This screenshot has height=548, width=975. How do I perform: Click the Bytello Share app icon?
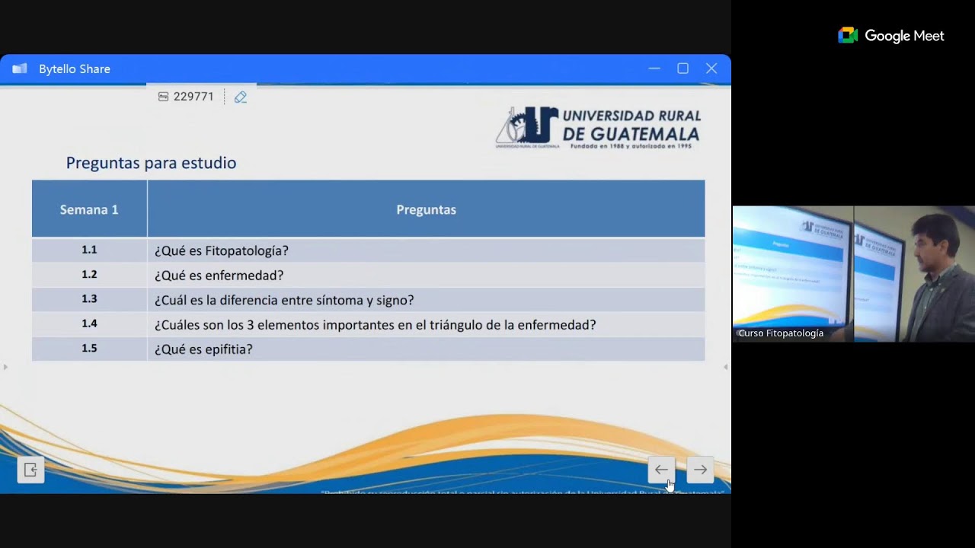click(x=20, y=68)
